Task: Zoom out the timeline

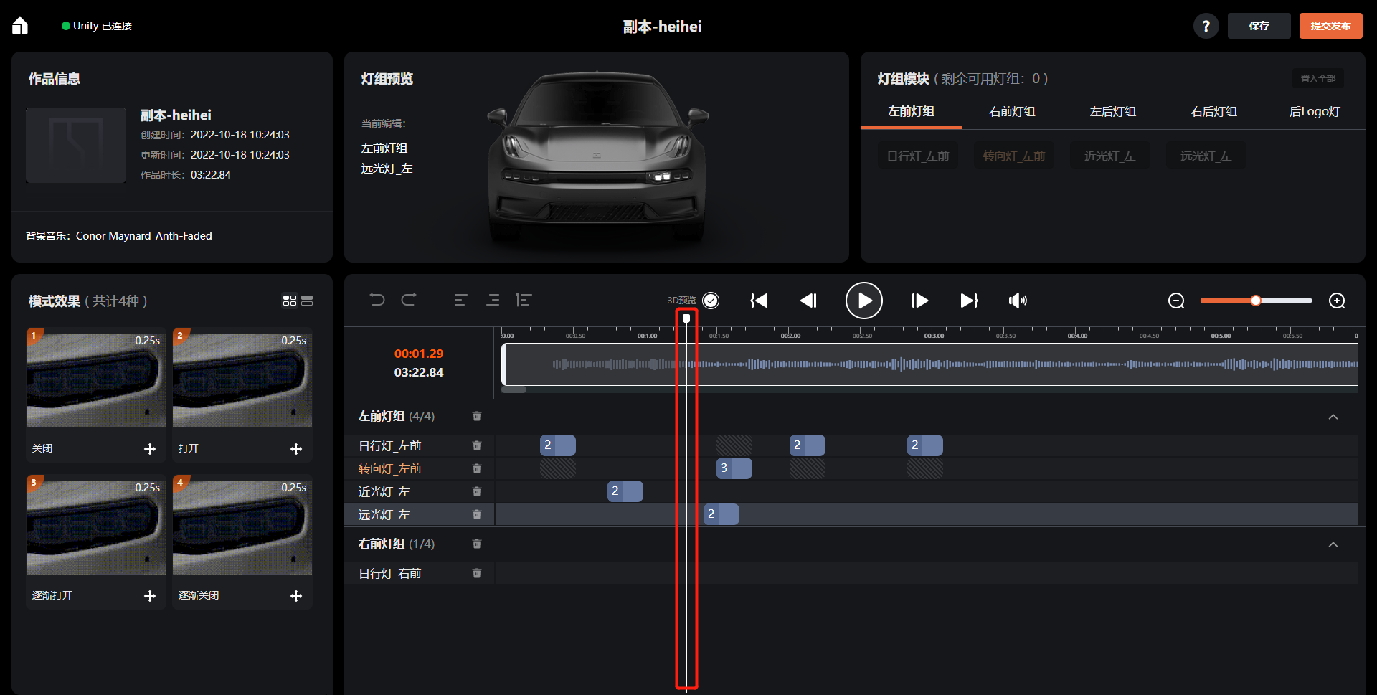Action: tap(1176, 301)
